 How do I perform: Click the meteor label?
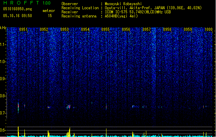pyautogui.click(x=49, y=11)
